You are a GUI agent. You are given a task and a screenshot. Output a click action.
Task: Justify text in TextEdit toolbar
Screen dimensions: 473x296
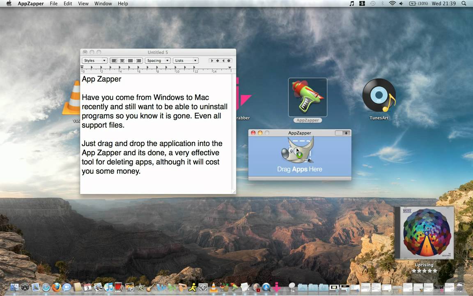tap(130, 60)
